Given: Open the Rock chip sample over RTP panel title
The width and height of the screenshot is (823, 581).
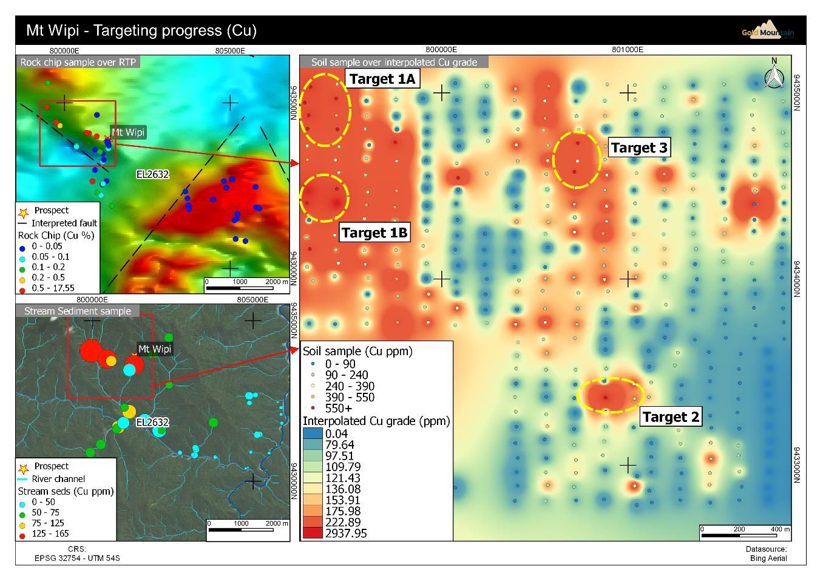Looking at the screenshot, I should 78,62.
